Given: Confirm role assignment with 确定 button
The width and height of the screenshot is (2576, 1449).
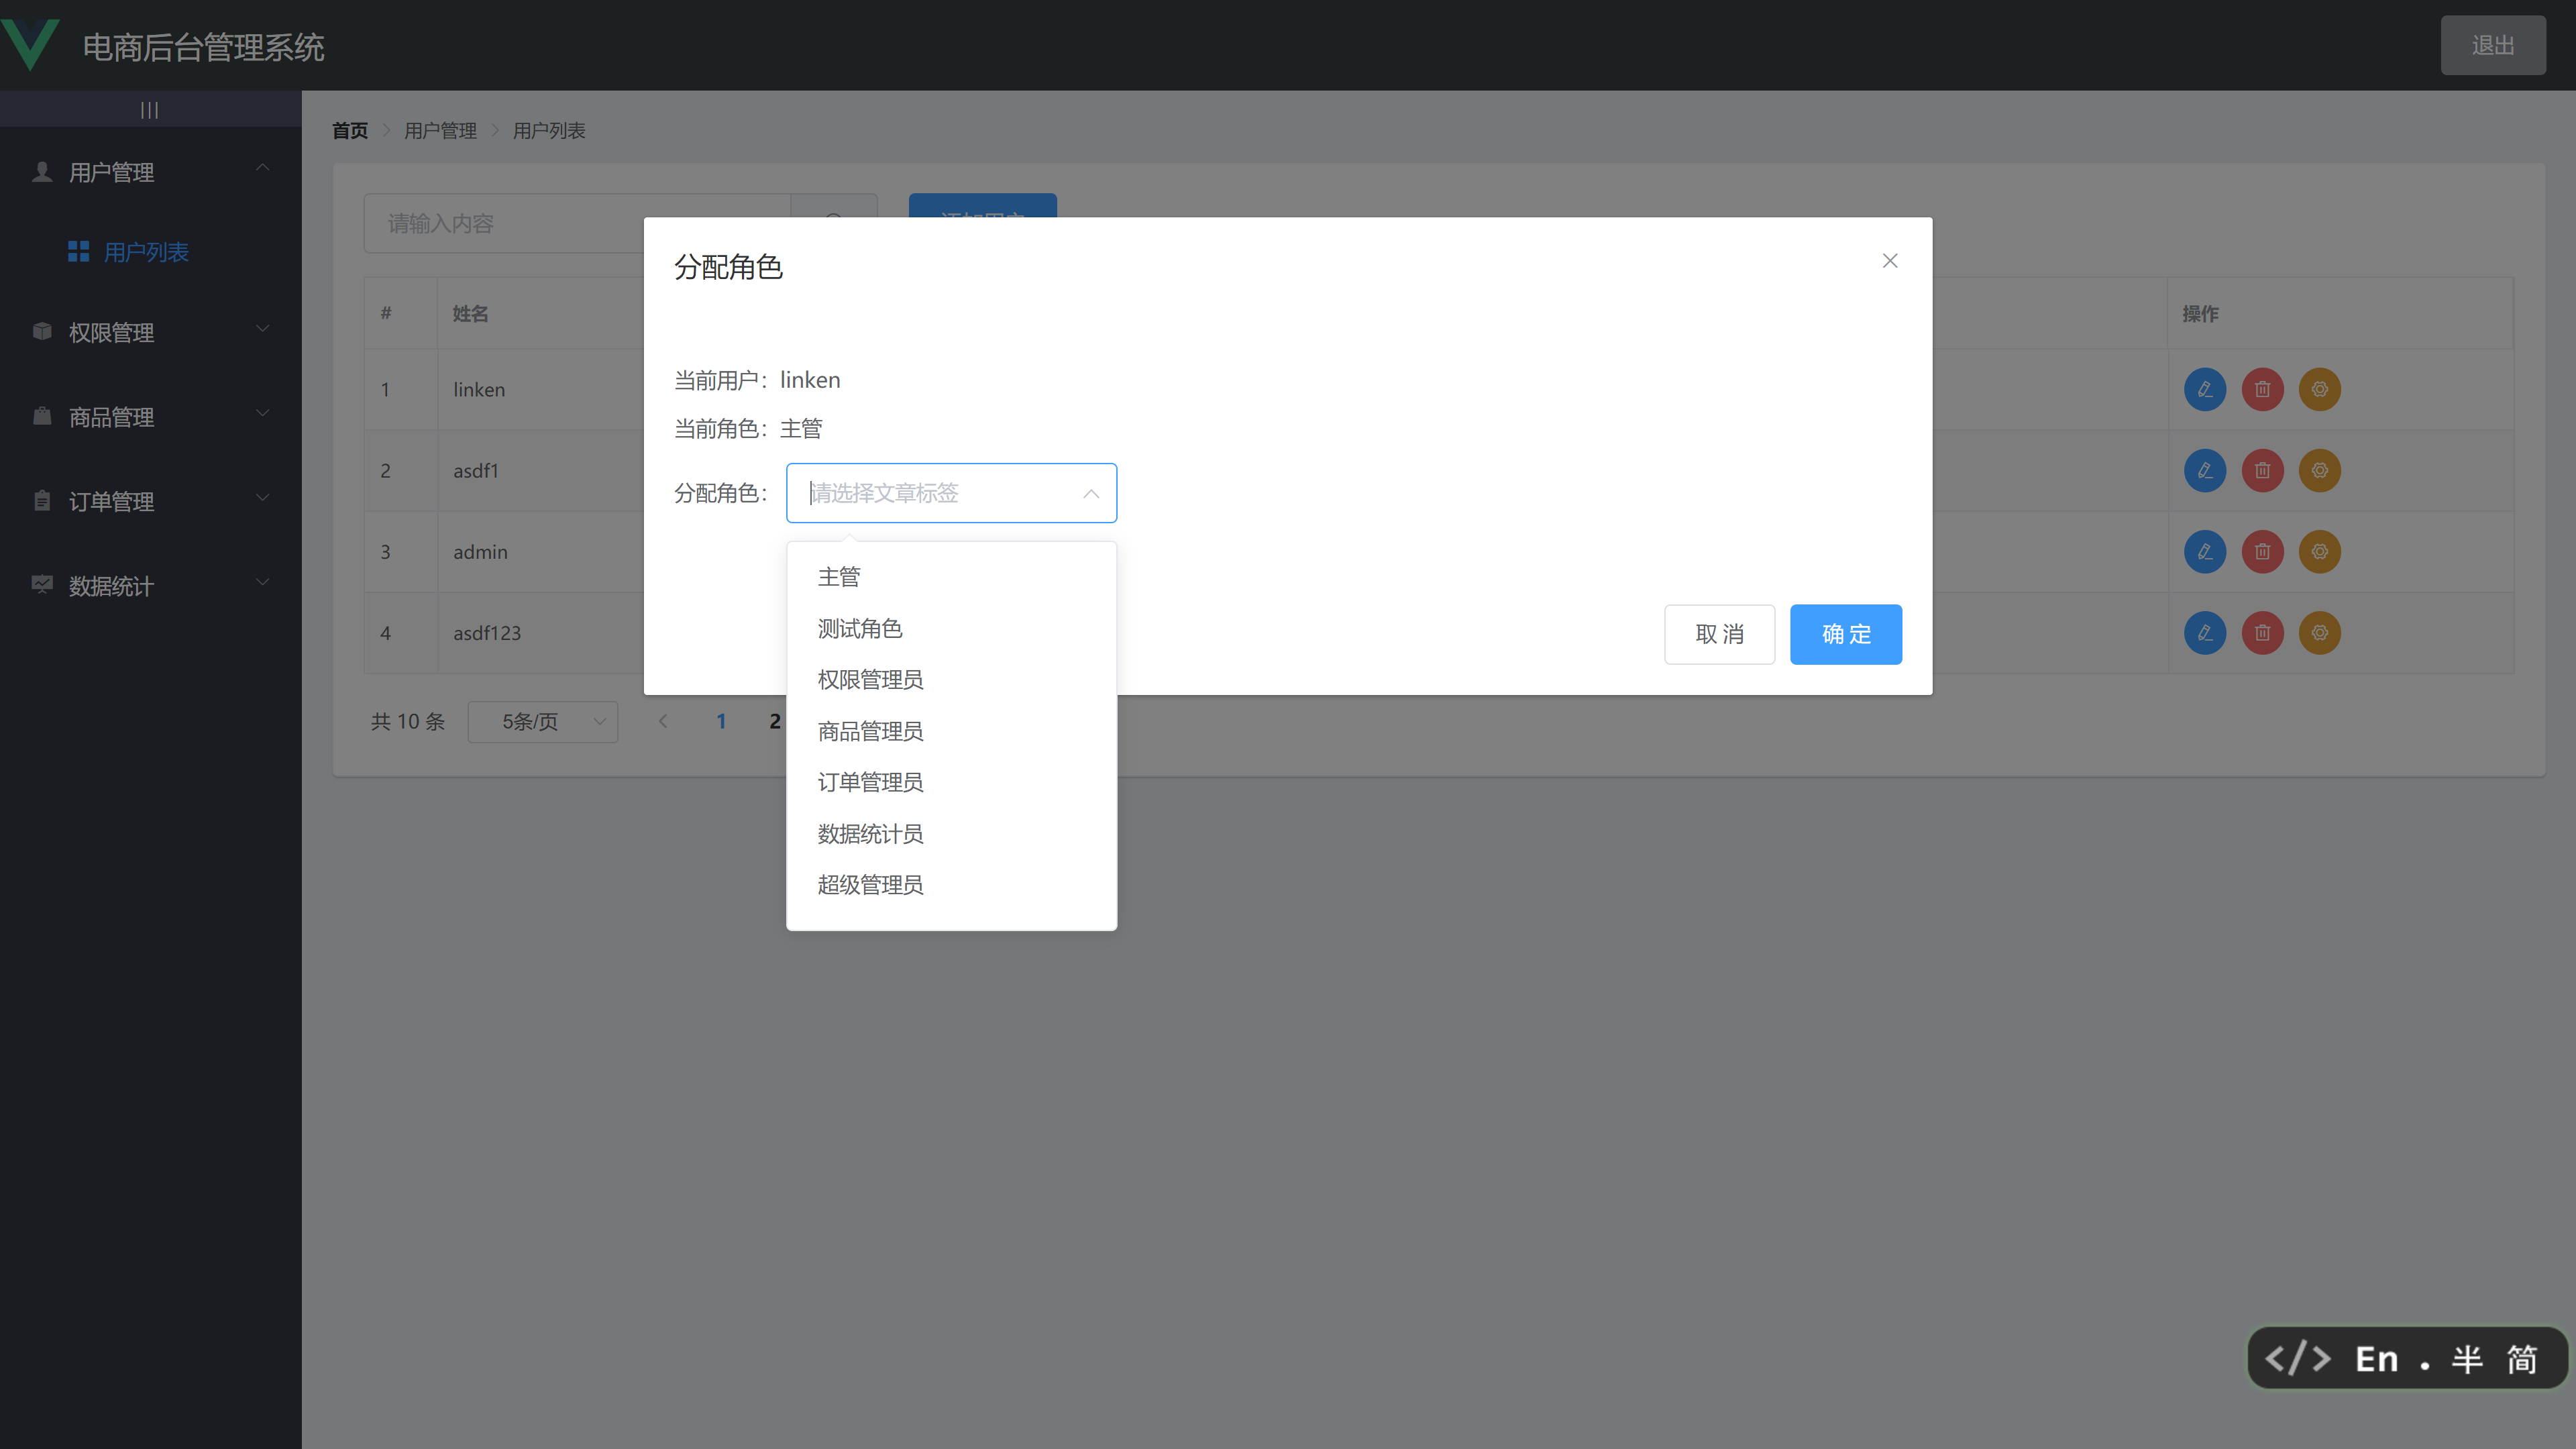Looking at the screenshot, I should click(1845, 634).
